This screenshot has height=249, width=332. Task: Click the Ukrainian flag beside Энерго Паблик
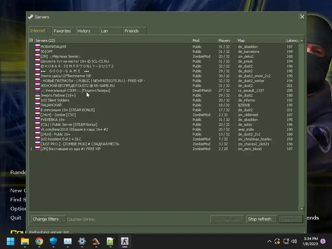[38, 95]
